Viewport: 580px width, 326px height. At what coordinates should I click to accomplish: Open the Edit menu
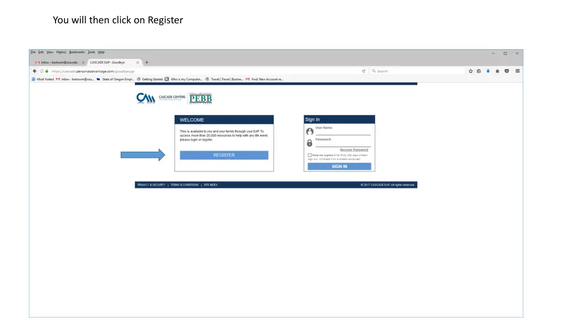click(x=41, y=52)
